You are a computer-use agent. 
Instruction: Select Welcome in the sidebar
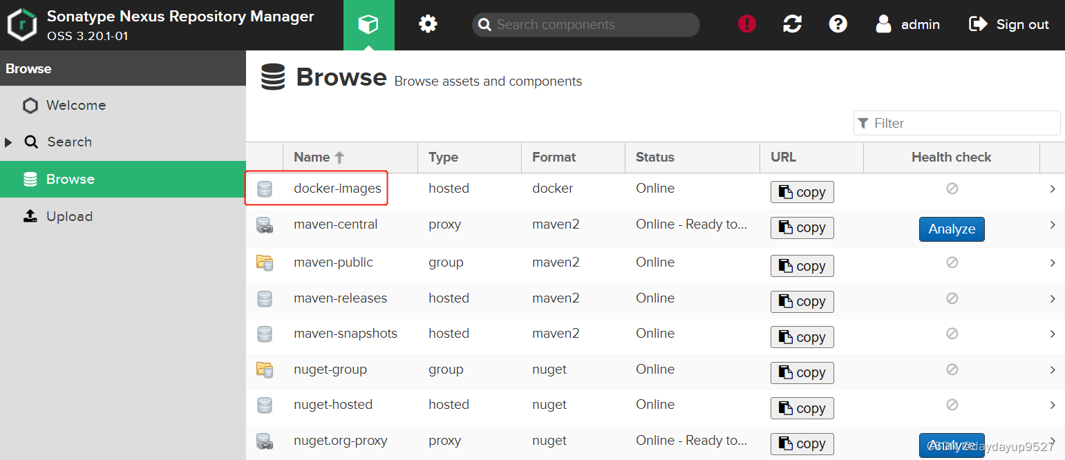coord(123,106)
